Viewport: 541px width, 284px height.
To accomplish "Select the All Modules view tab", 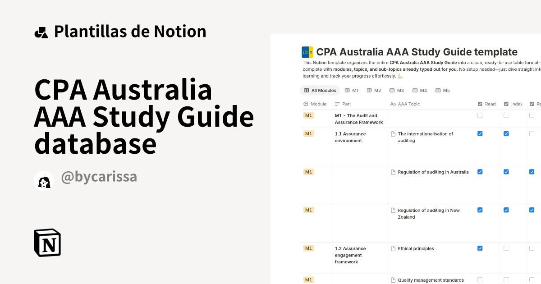I will tap(320, 90).
